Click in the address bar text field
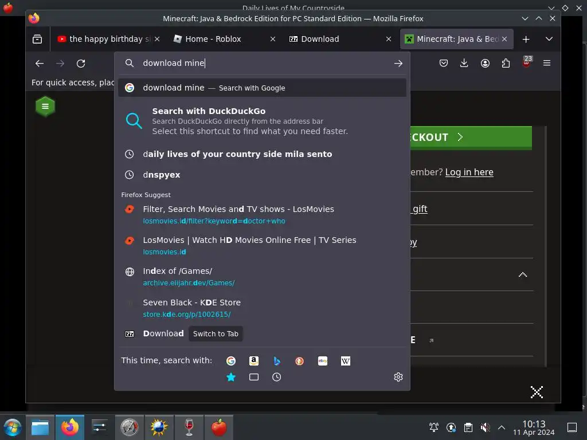The height and width of the screenshot is (440, 587). point(262,63)
